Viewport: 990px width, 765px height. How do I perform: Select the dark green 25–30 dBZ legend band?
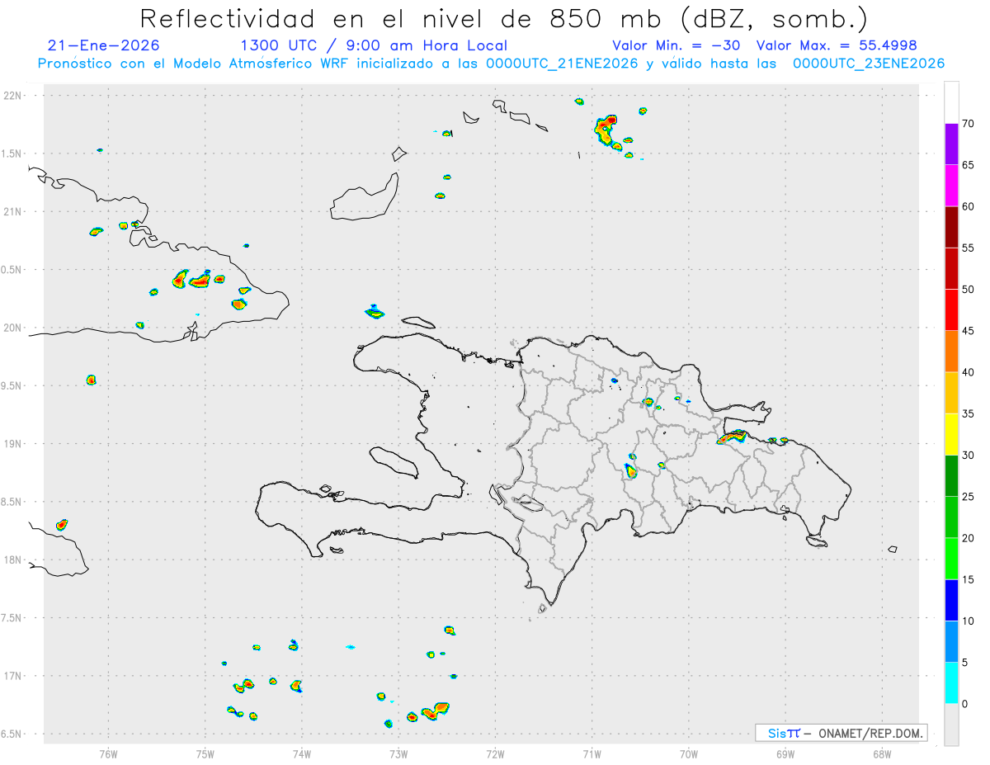coord(951,476)
